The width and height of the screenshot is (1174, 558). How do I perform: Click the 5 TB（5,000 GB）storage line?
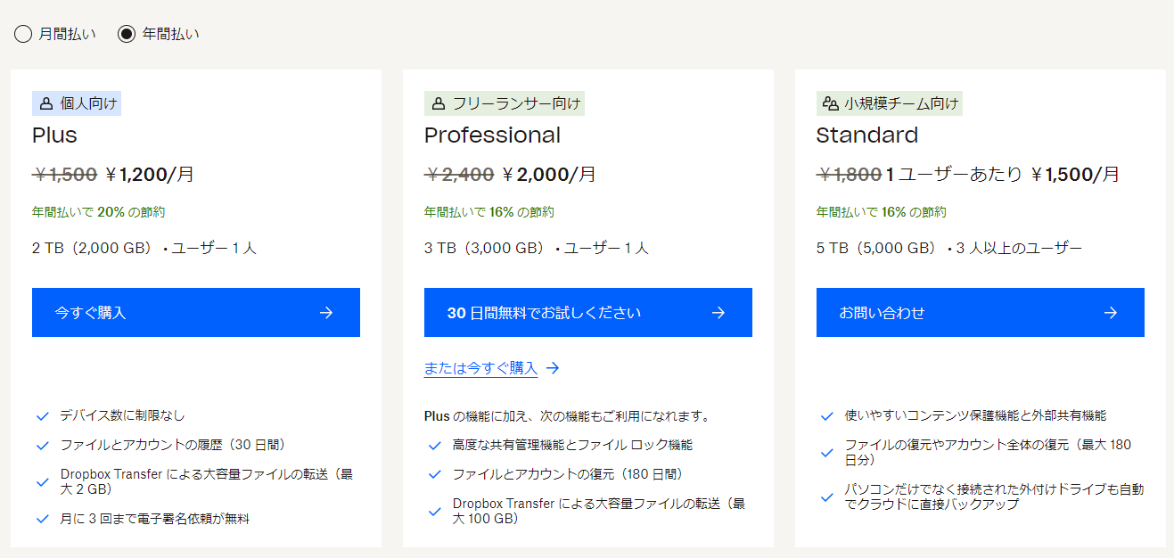pos(949,248)
